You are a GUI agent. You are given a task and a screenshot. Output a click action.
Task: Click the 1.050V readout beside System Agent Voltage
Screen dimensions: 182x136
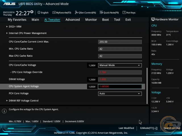pos(92,87)
